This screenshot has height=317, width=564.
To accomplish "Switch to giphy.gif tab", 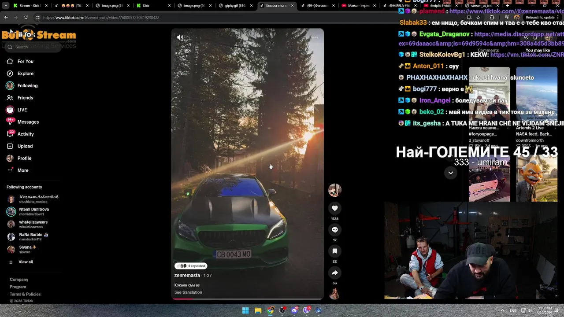I will 235,6.
